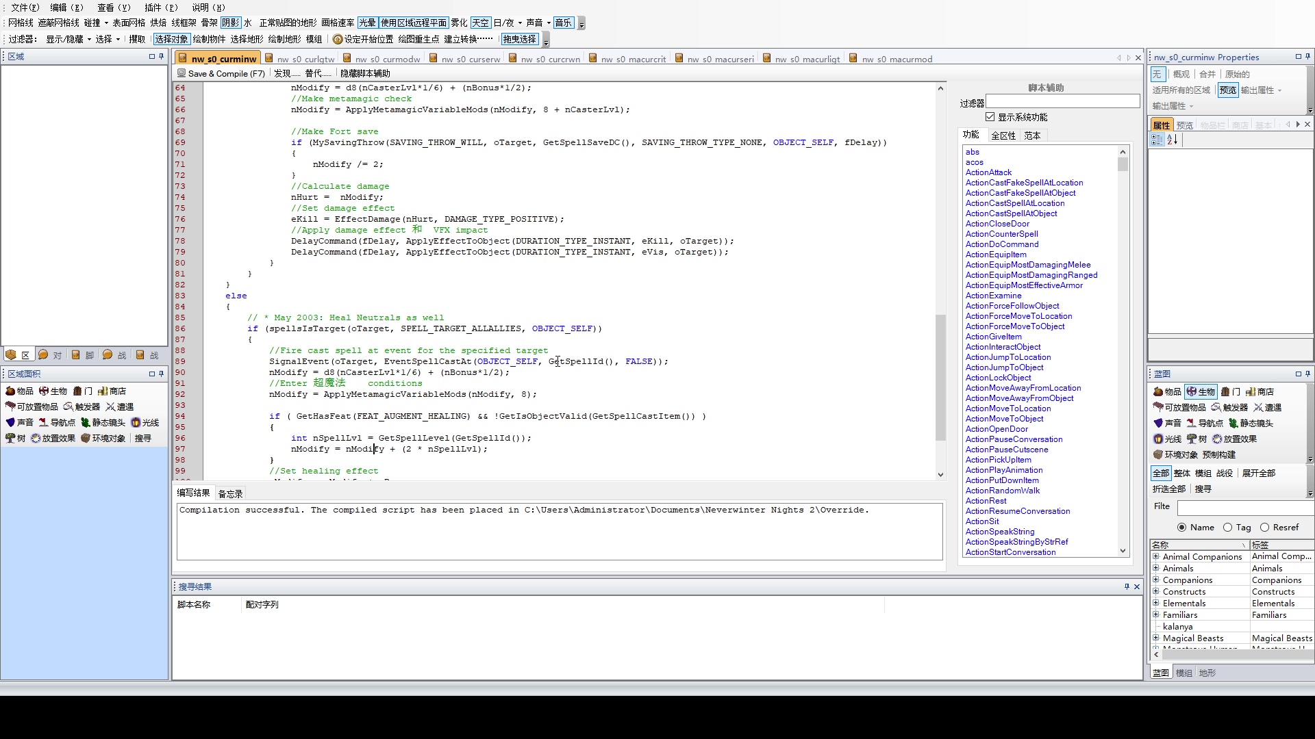Select 可放置物品 in the 蓝图 panel
This screenshot has width=1315, height=739.
pyautogui.click(x=1179, y=407)
